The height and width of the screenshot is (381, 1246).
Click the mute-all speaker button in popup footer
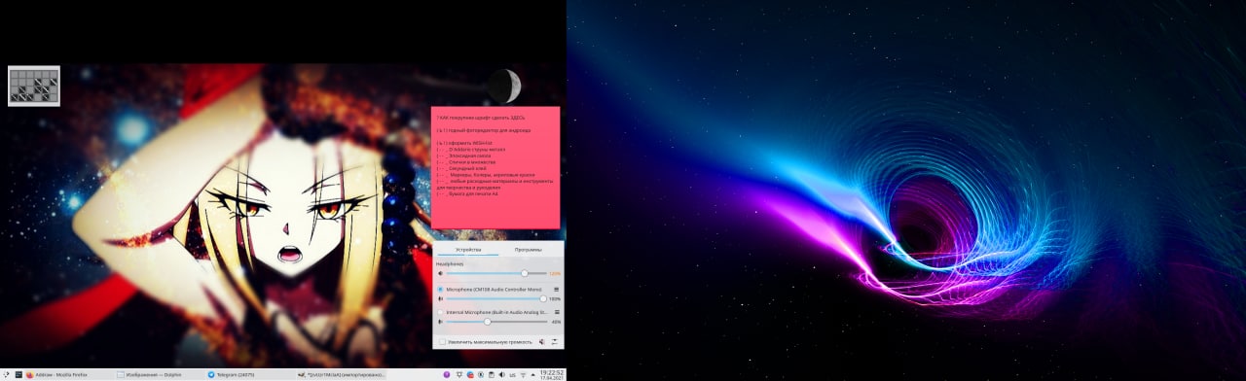click(x=542, y=342)
